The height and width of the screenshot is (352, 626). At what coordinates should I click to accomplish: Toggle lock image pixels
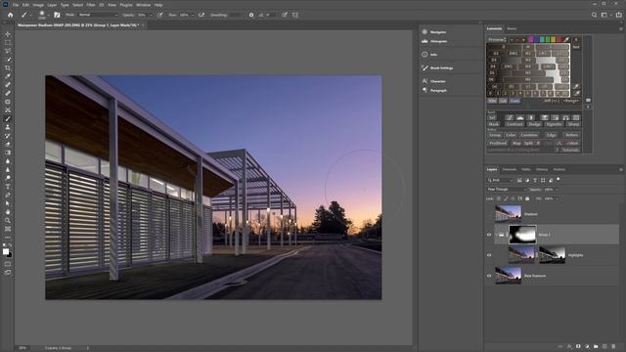[x=506, y=198]
